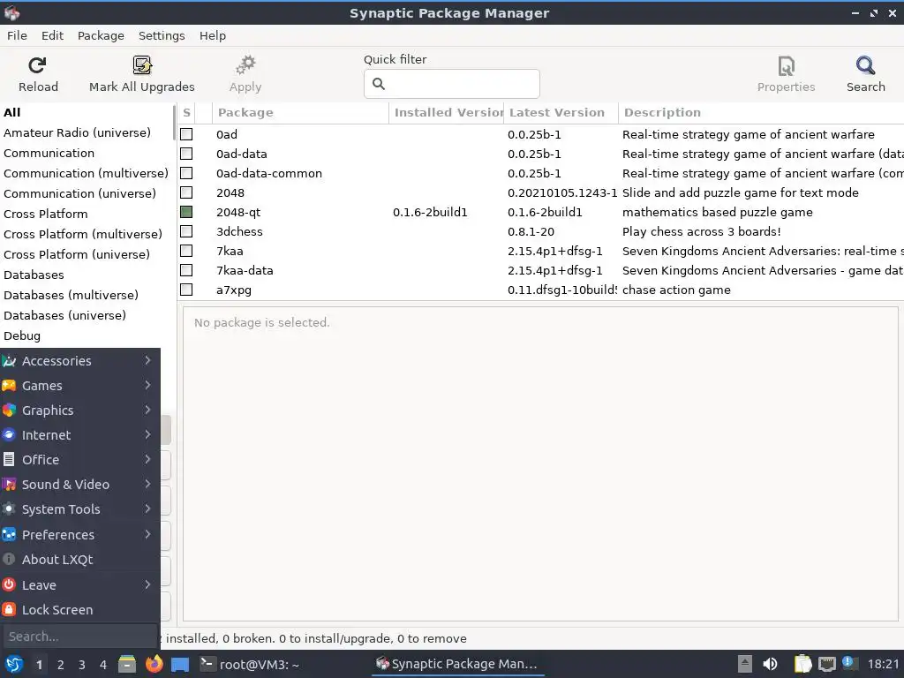Select Databases (multiverse) section
This screenshot has width=904, height=678.
71,295
